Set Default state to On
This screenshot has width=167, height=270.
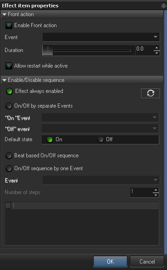[x=50, y=139]
